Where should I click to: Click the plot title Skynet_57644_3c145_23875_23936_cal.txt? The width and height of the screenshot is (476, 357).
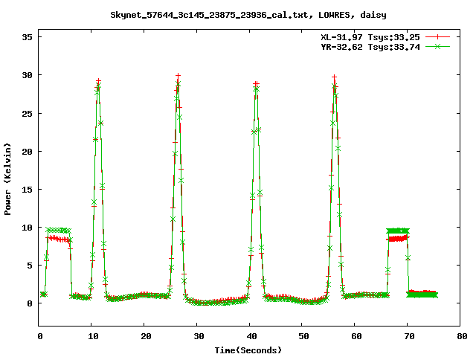(x=211, y=15)
